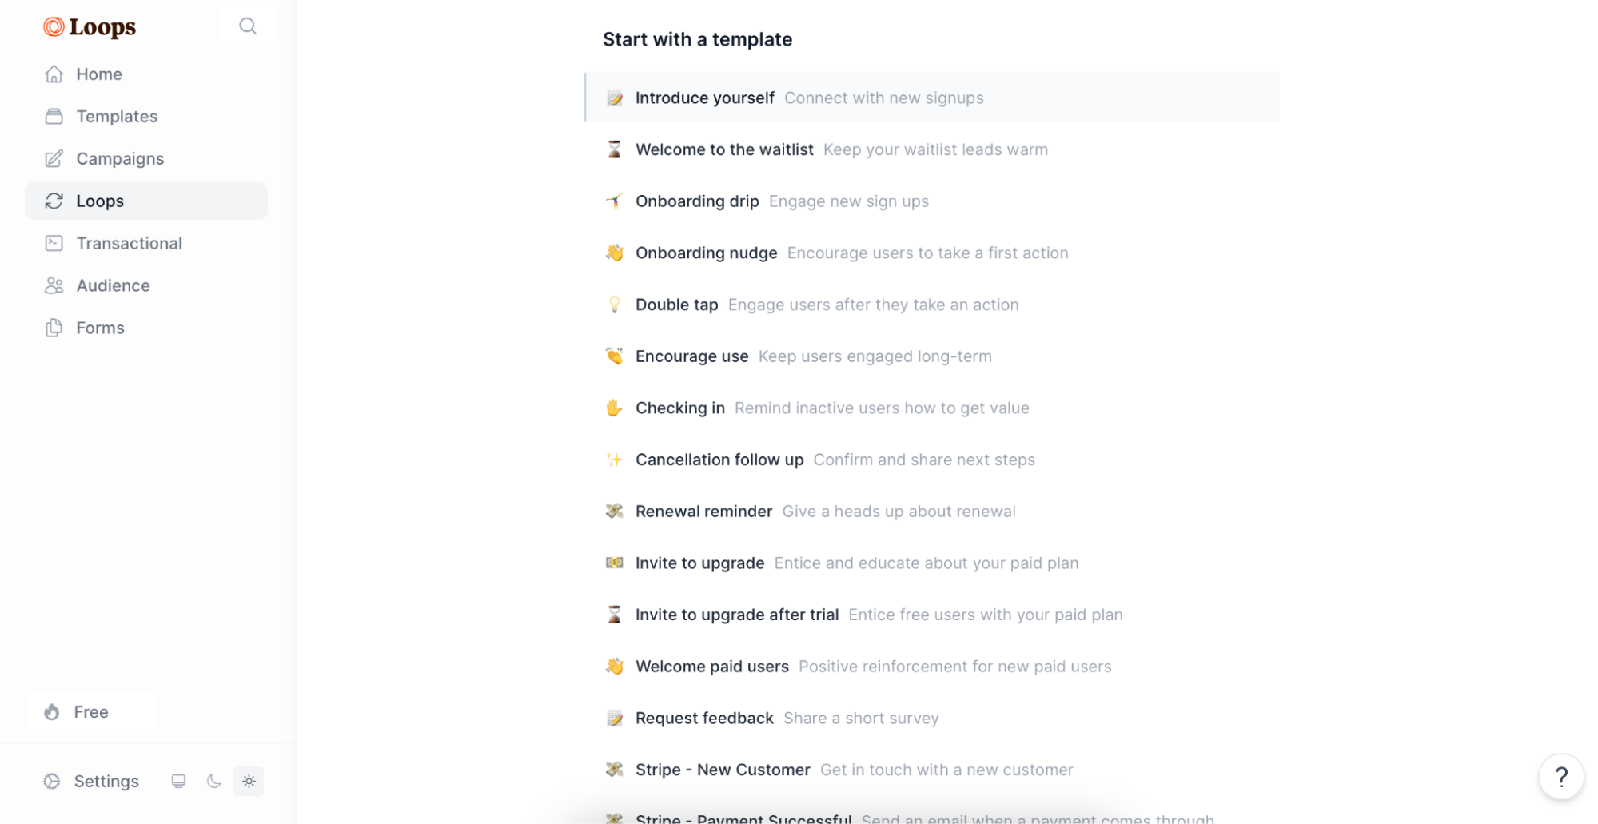The width and height of the screenshot is (1598, 824).
Task: Navigate to Home in the sidebar
Action: click(98, 74)
